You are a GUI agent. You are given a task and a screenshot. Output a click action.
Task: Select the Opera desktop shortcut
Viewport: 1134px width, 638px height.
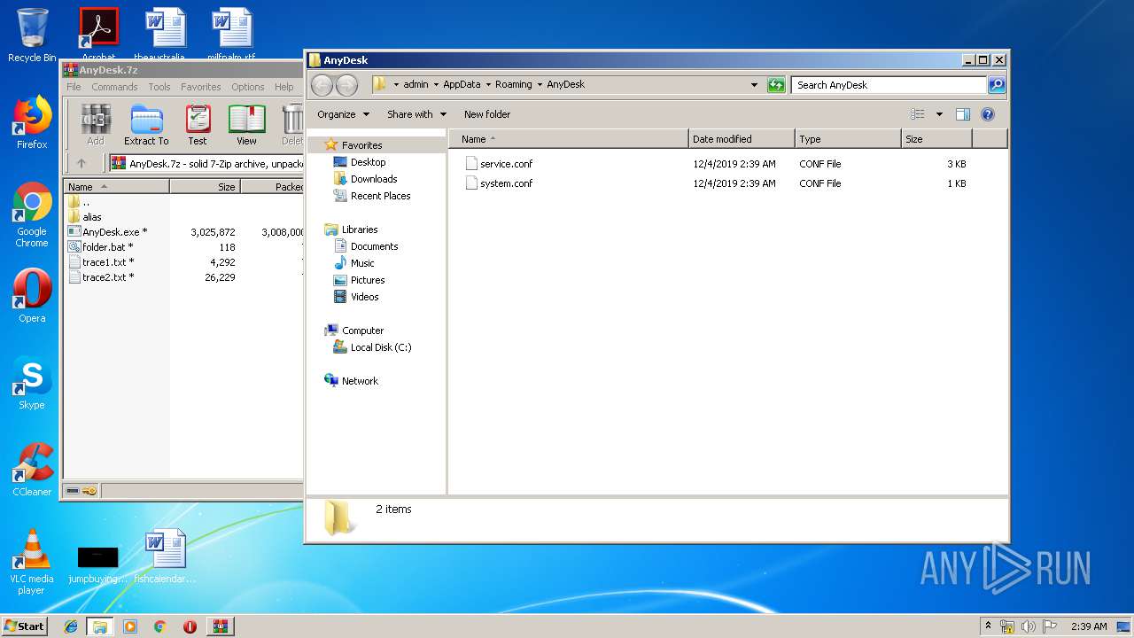tap(32, 297)
